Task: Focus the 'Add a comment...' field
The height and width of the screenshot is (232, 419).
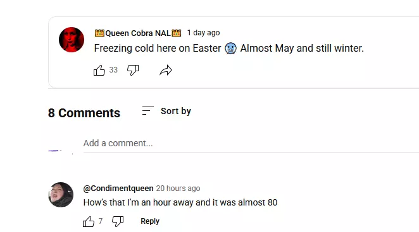Action: coord(251,143)
